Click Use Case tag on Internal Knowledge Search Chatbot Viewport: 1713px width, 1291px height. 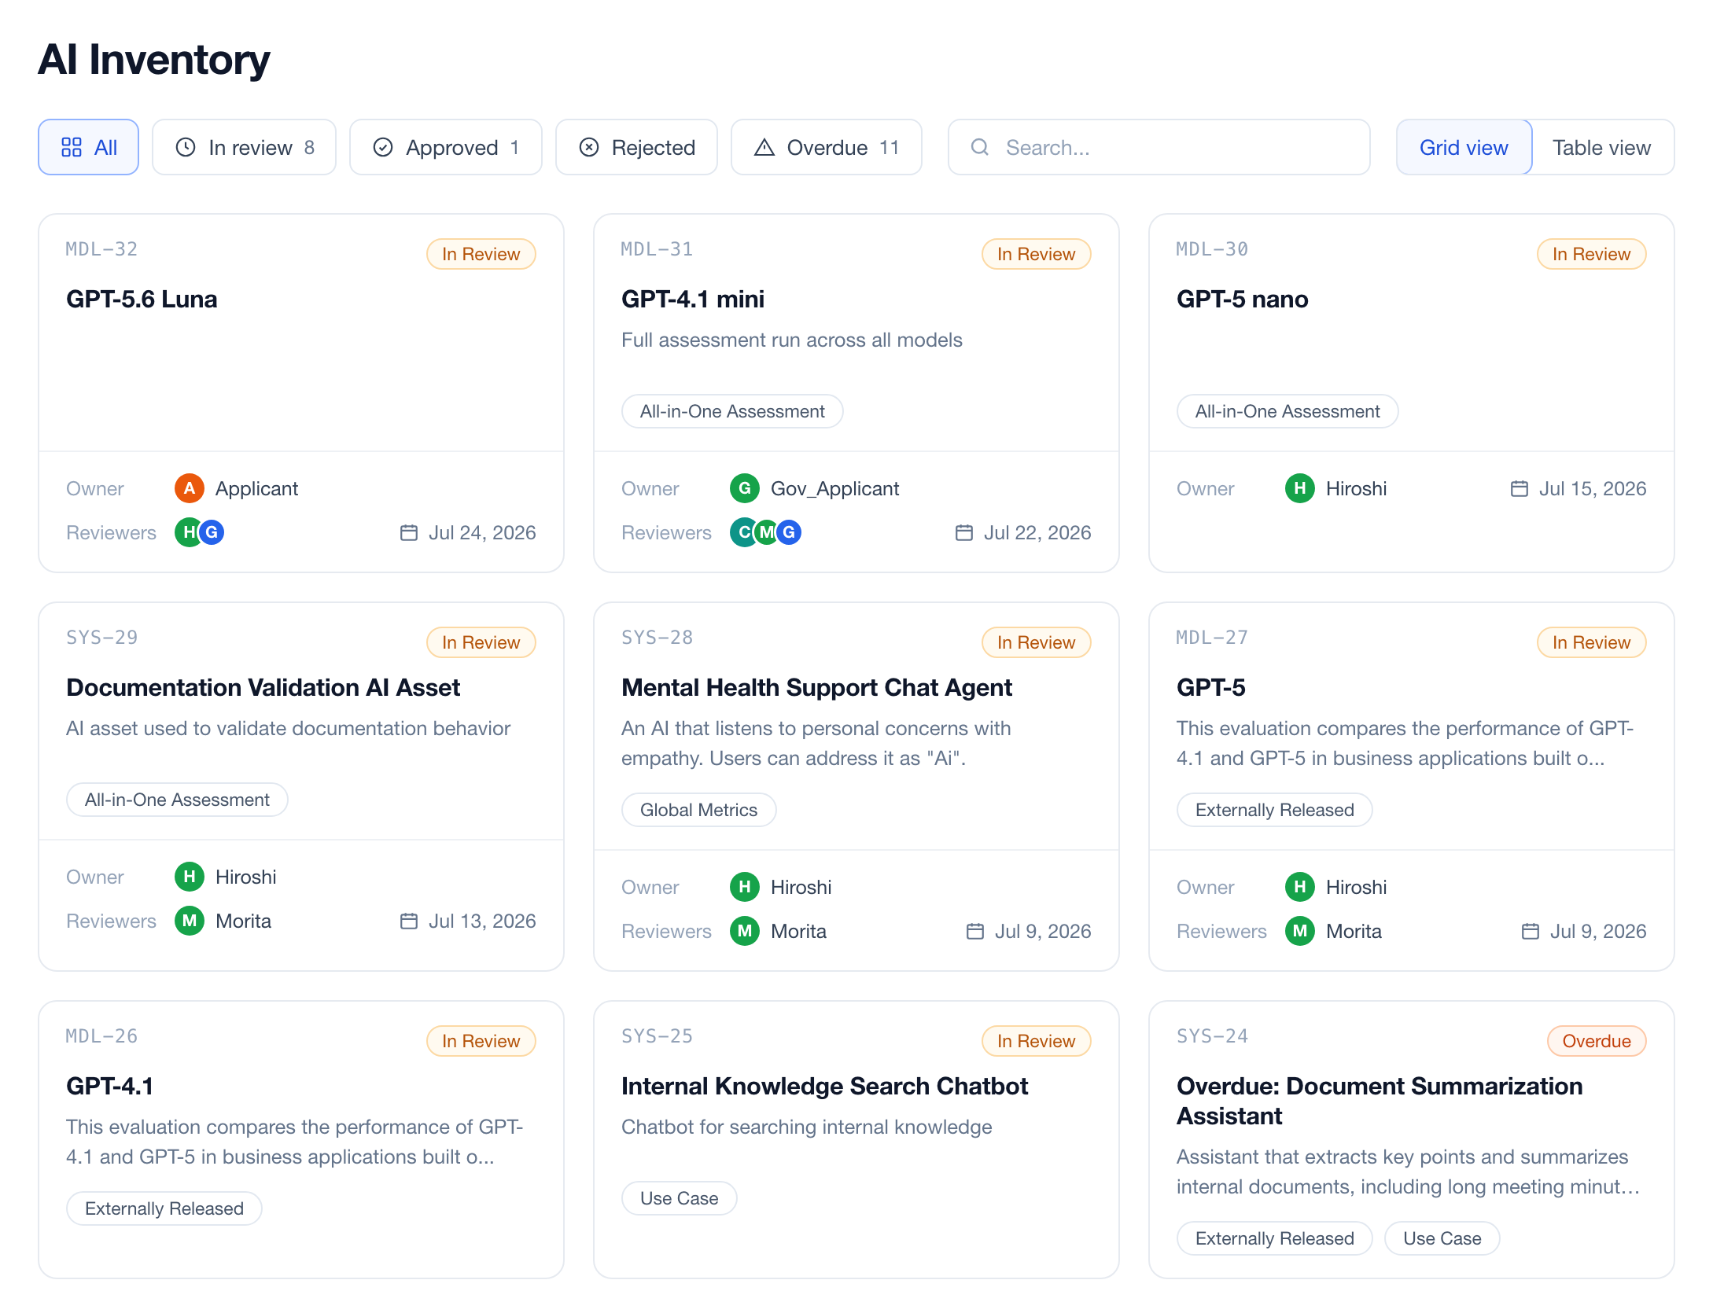click(x=680, y=1198)
